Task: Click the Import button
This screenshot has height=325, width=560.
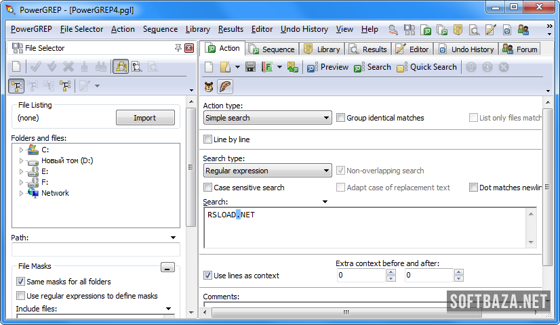Action: [x=144, y=118]
